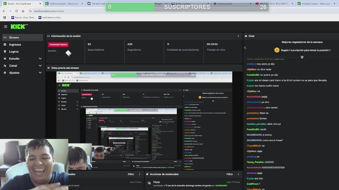
Task: Select Stream in the sidebar menu
Action: click(23, 37)
